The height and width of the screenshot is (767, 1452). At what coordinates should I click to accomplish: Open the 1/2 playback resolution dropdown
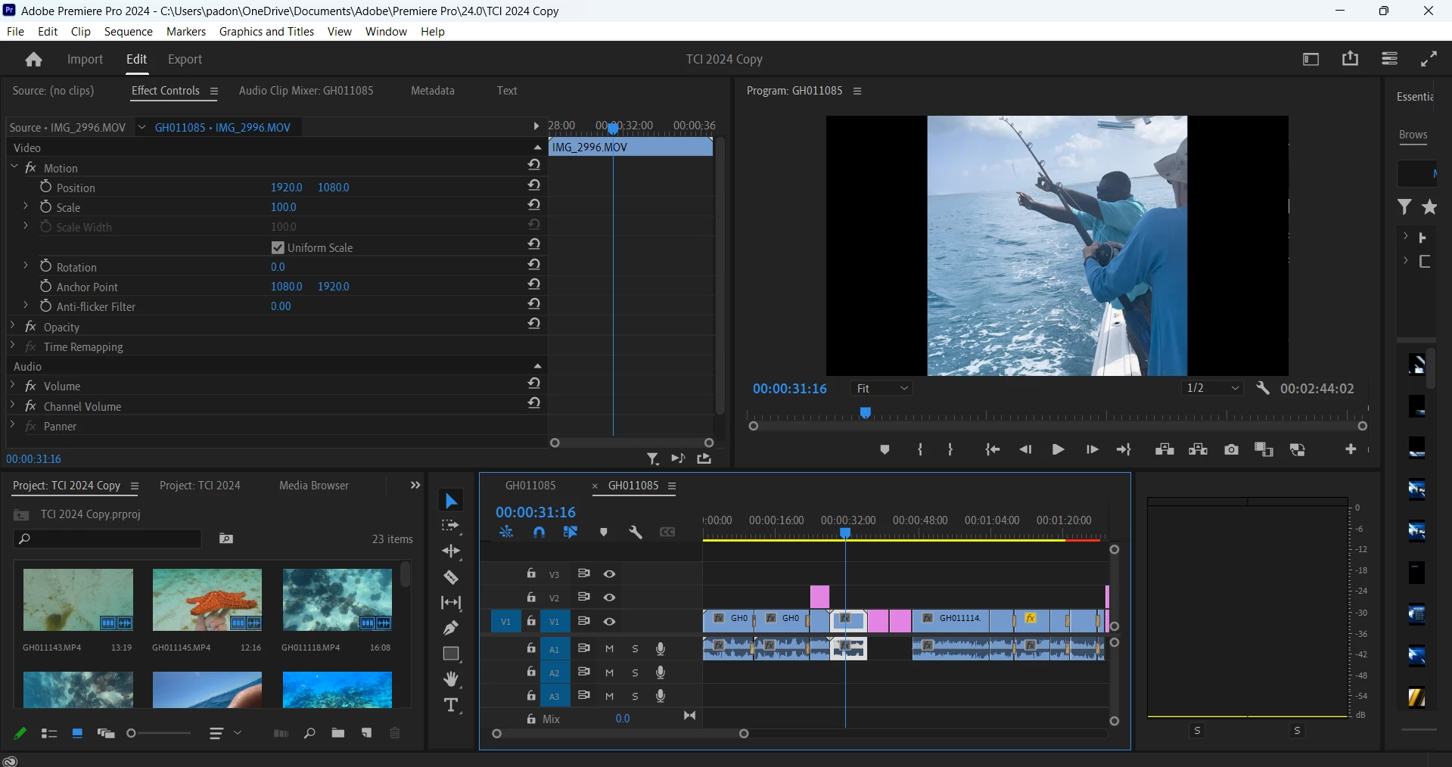[1213, 389]
